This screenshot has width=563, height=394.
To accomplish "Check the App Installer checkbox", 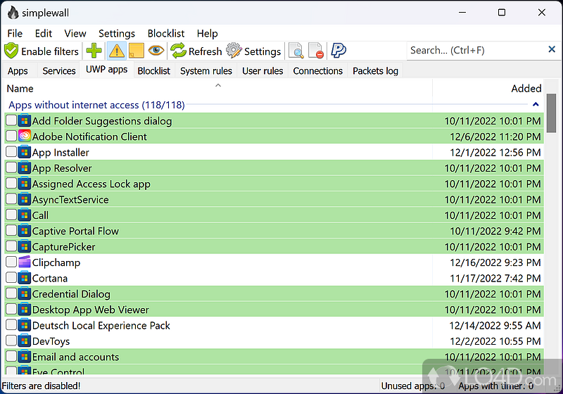I will [x=11, y=152].
